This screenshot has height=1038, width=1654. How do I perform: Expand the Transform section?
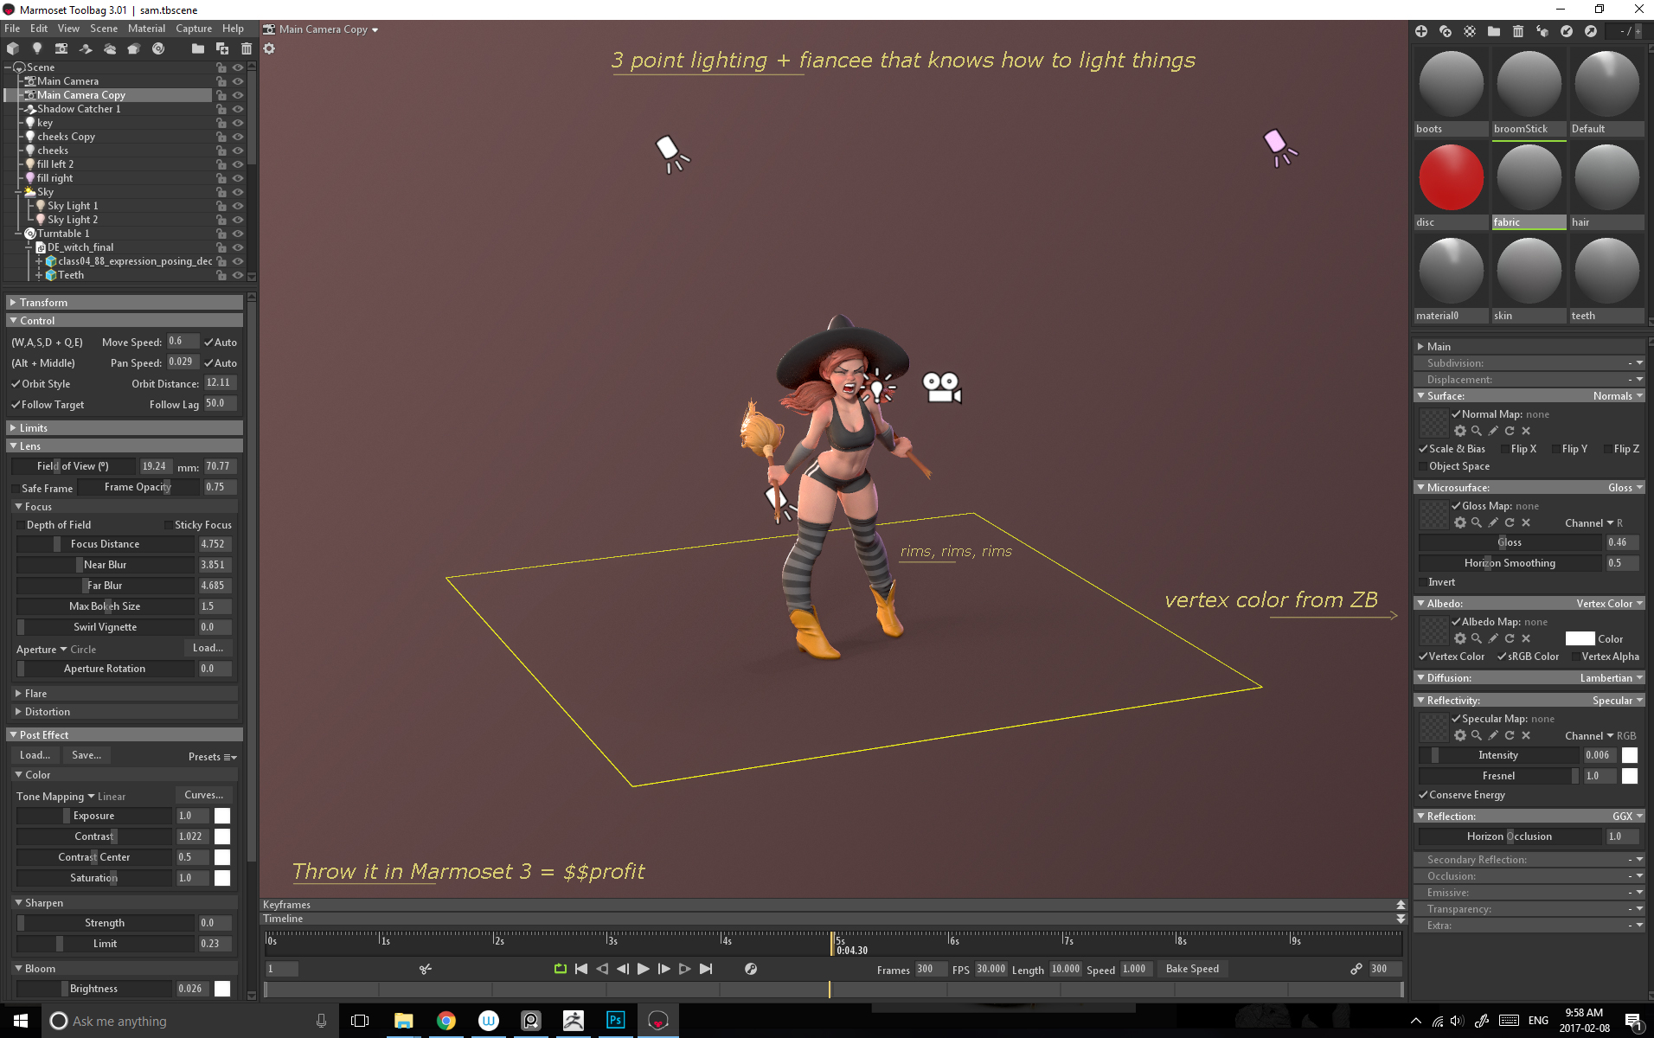click(x=125, y=303)
